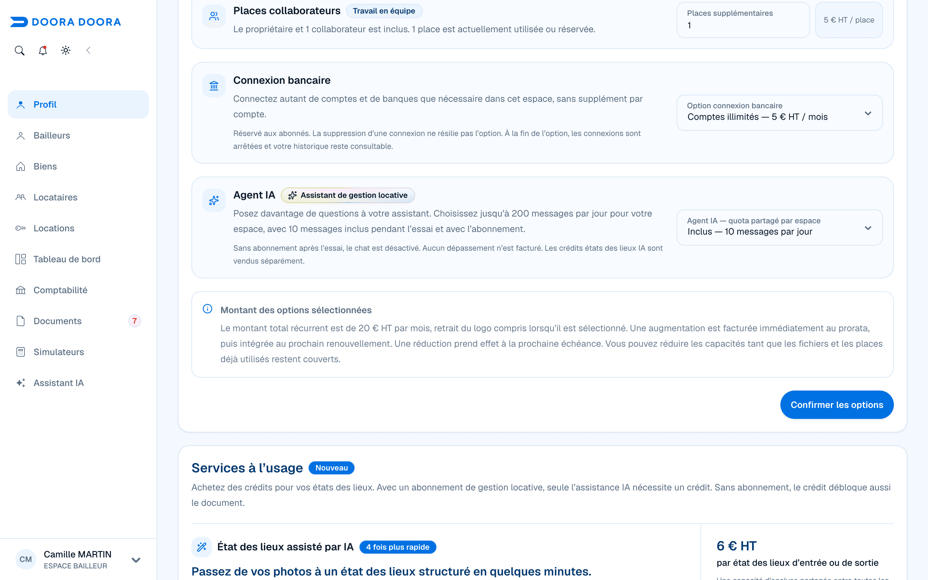Click the Profil person icon

(x=21, y=105)
